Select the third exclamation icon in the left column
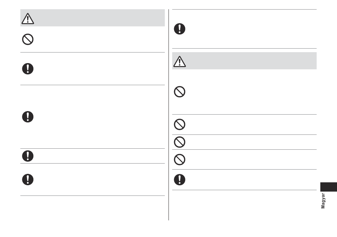 click(x=28, y=156)
